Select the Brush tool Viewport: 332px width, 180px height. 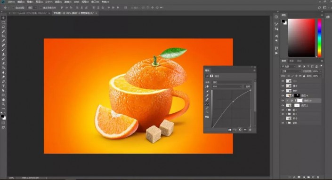[3, 50]
